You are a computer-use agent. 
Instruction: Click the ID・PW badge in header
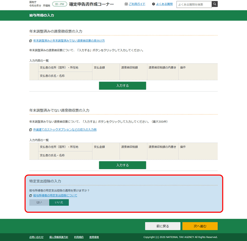(x=59, y=4)
